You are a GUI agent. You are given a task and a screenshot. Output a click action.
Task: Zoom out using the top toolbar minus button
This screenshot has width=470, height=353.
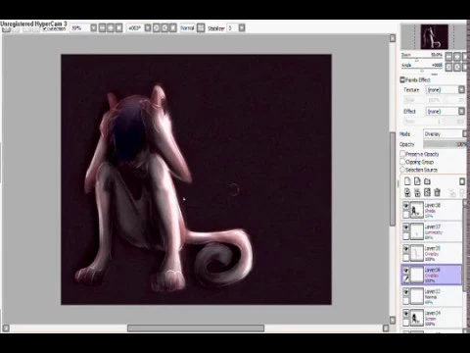click(x=102, y=28)
